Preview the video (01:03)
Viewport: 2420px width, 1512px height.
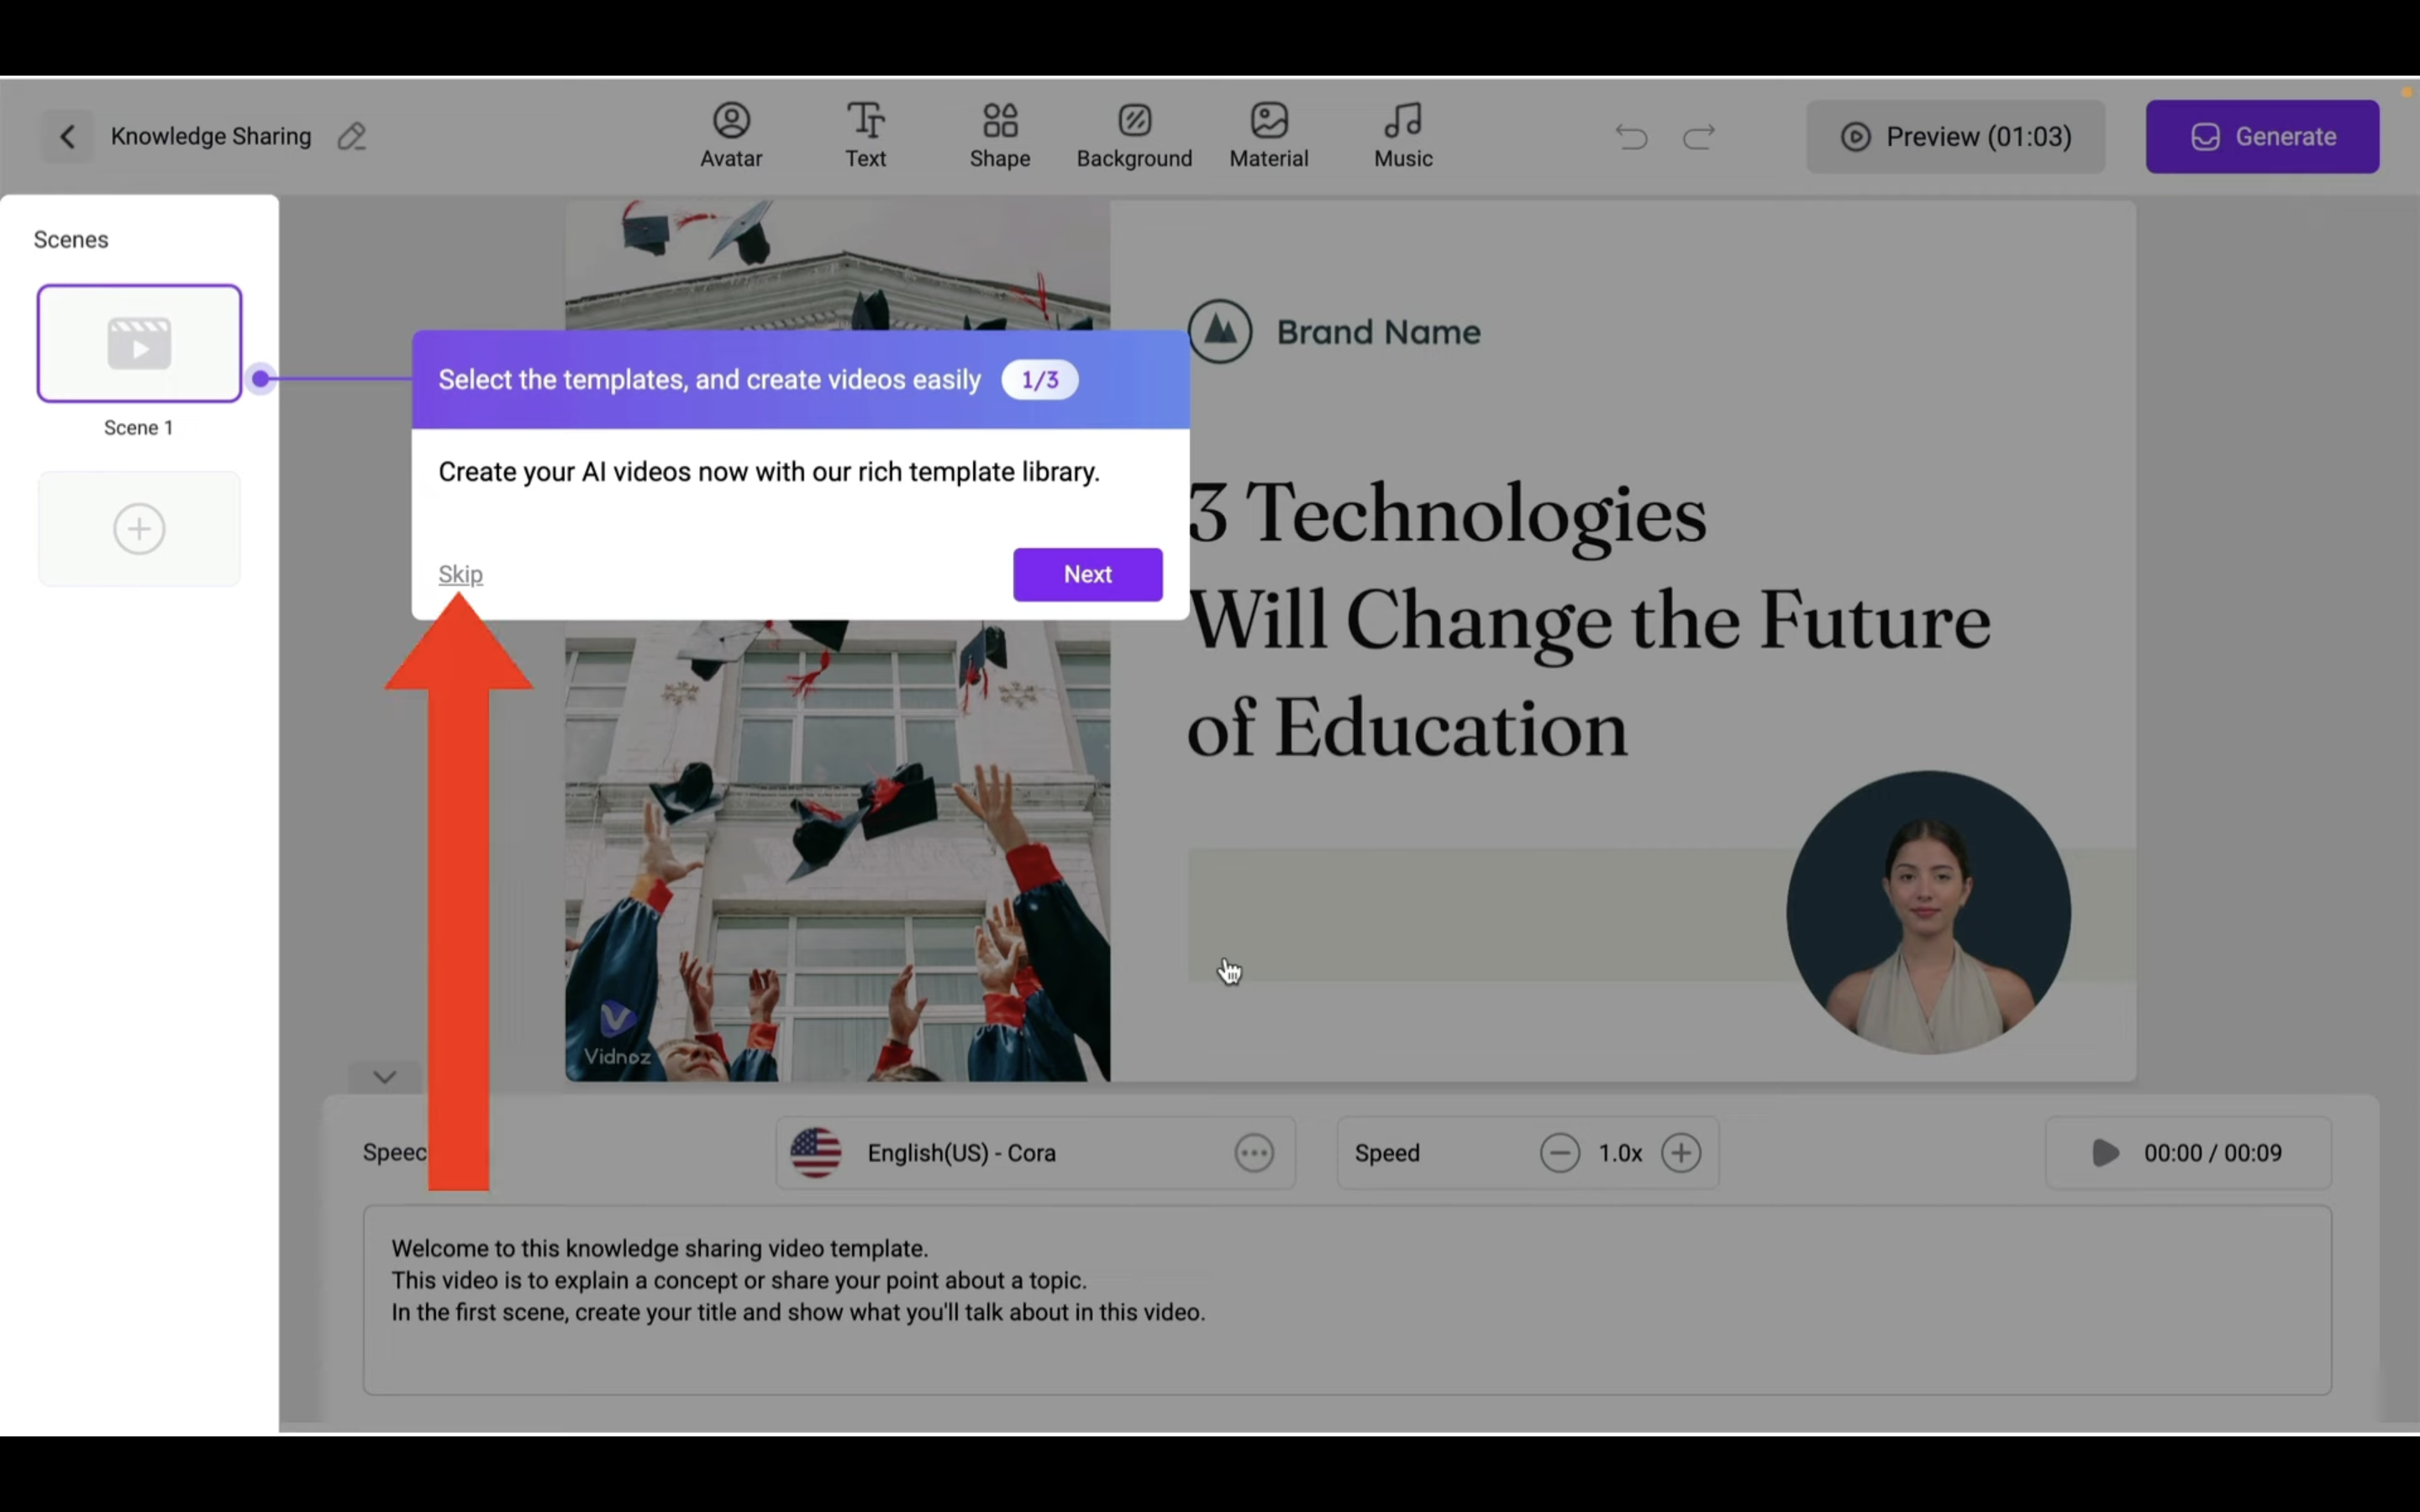tap(1955, 136)
